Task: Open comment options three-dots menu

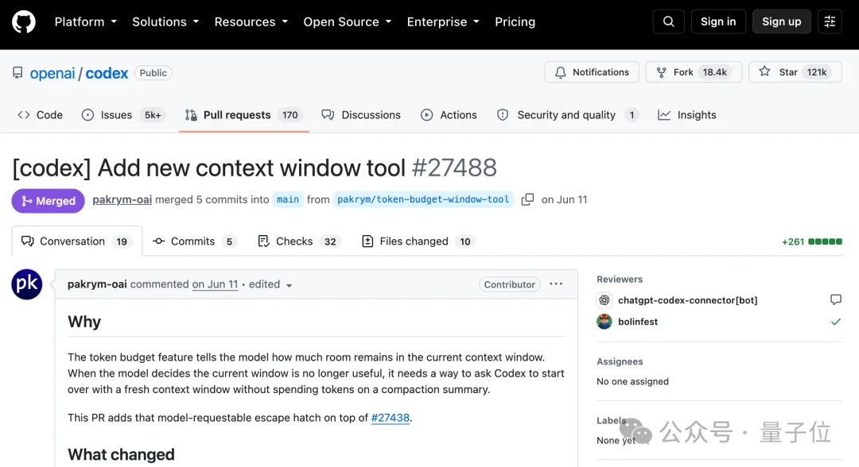Action: [x=556, y=284]
